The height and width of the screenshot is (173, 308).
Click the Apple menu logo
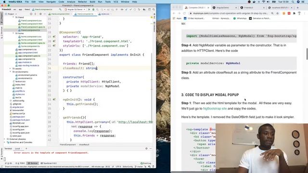[4, 2]
